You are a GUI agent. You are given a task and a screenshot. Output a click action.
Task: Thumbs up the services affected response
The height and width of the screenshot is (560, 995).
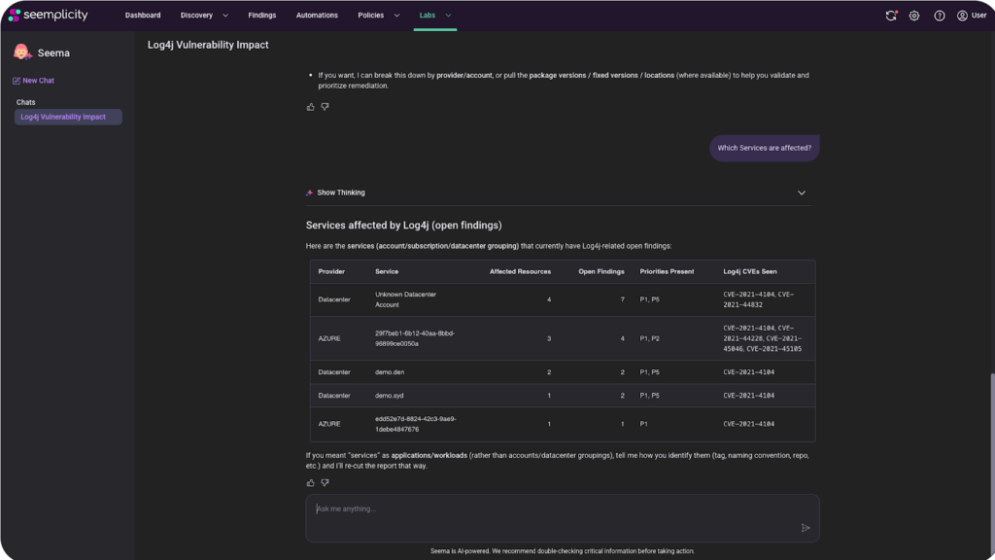pos(310,482)
